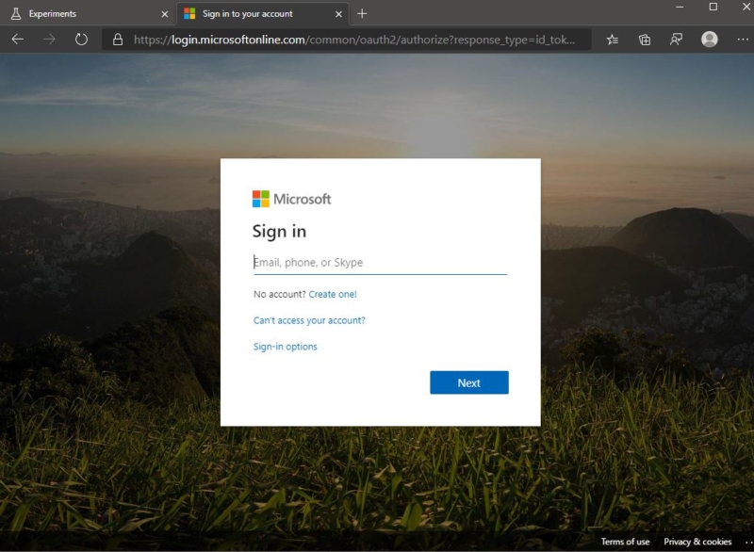Click the Sign in heading text
Image resolution: width=754 pixels, height=552 pixels.
(279, 232)
